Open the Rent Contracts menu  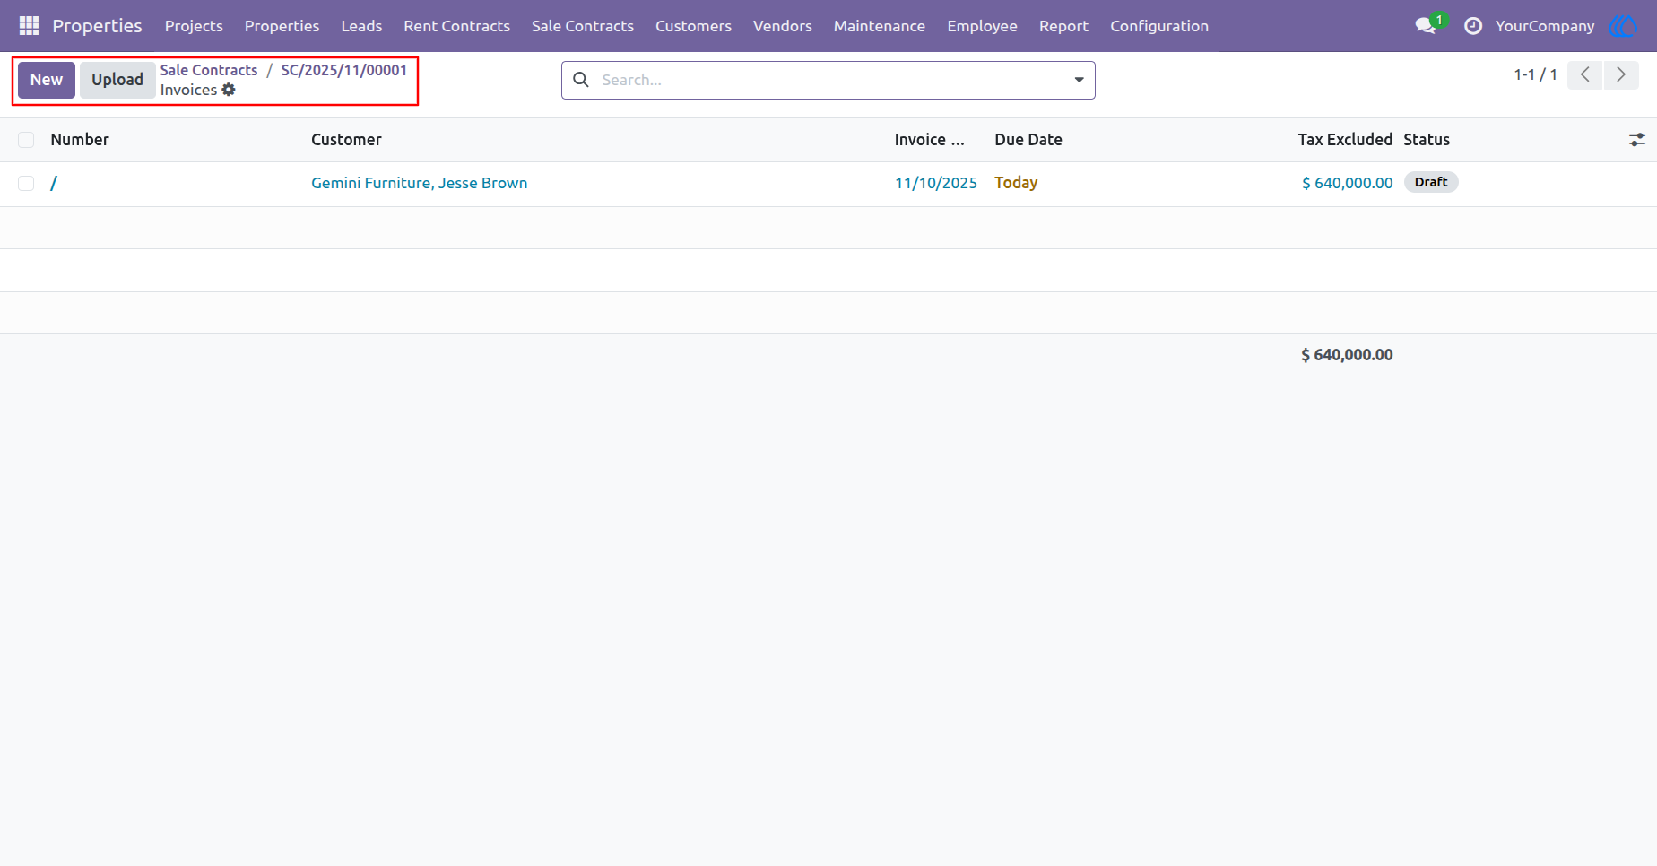456,26
